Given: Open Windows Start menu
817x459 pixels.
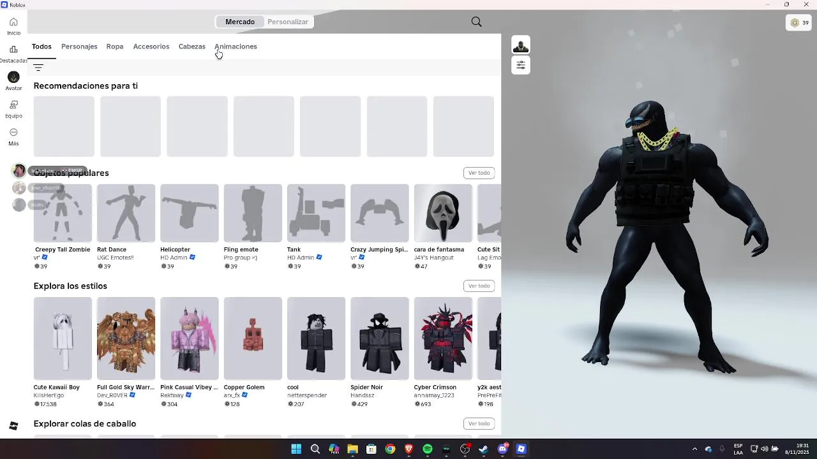Looking at the screenshot, I should (x=296, y=449).
